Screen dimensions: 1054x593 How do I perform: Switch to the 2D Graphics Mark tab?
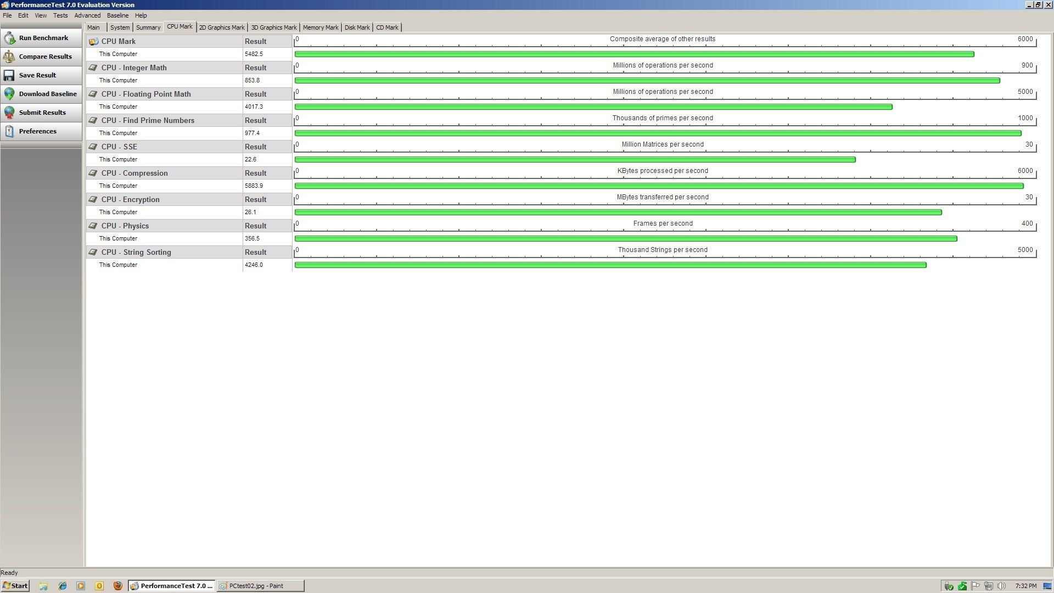tap(222, 27)
